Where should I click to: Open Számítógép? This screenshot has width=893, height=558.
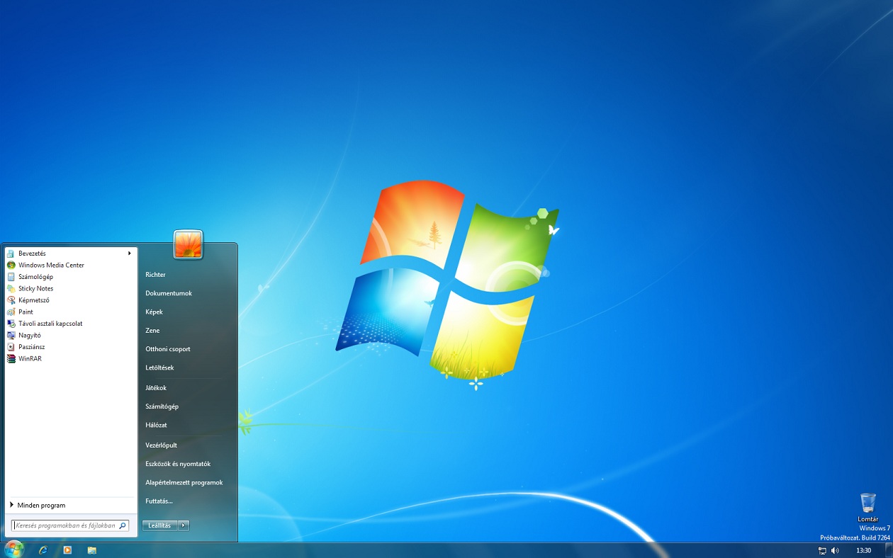(162, 406)
